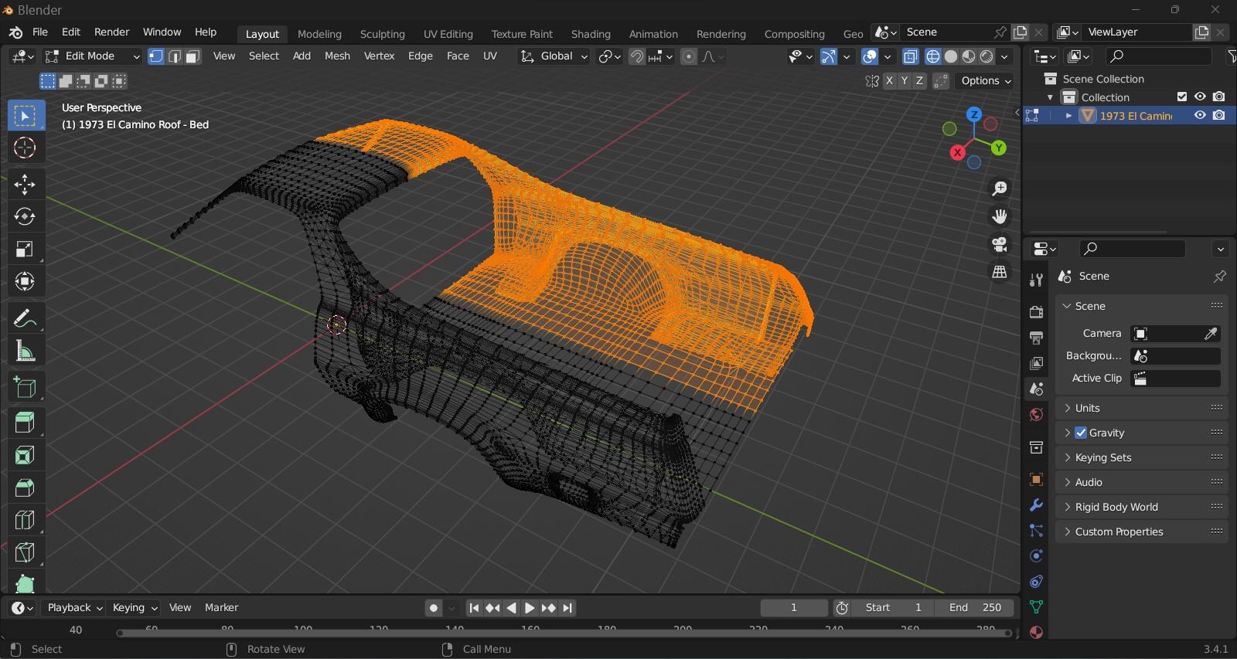Viewport: 1237px width, 659px height.
Task: Select the Scale tool
Action: click(25, 249)
